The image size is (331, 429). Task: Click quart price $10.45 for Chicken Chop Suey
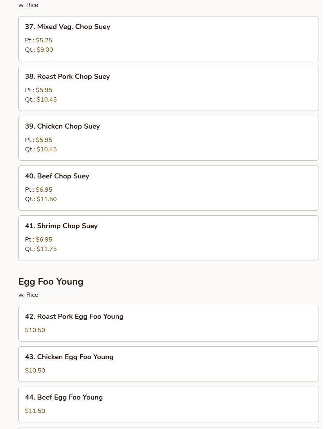tap(47, 149)
